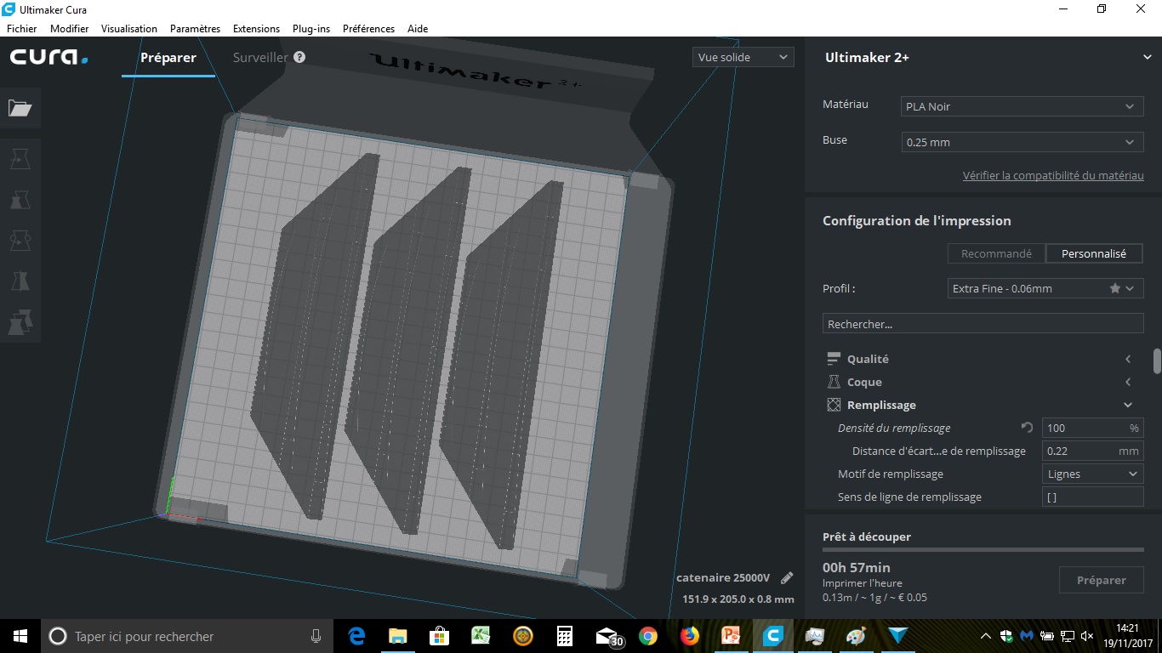Open the taskbar clock and date

(1127, 635)
